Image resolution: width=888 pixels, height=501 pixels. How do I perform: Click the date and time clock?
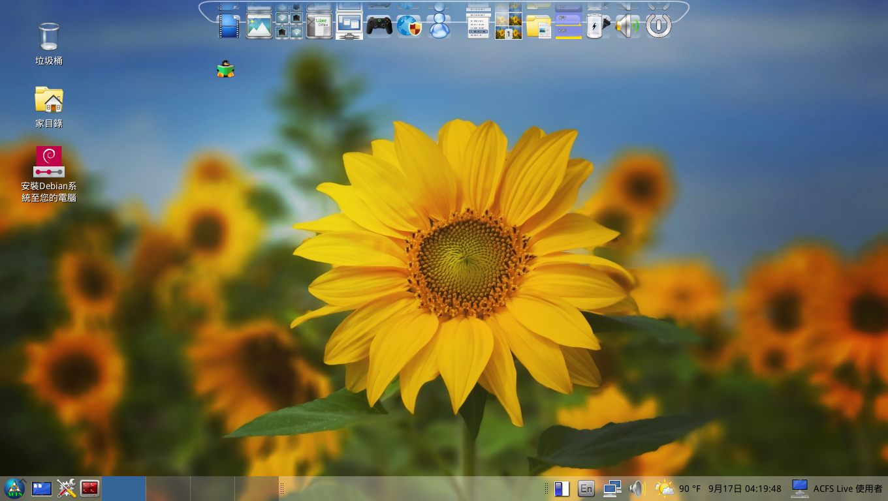point(744,488)
